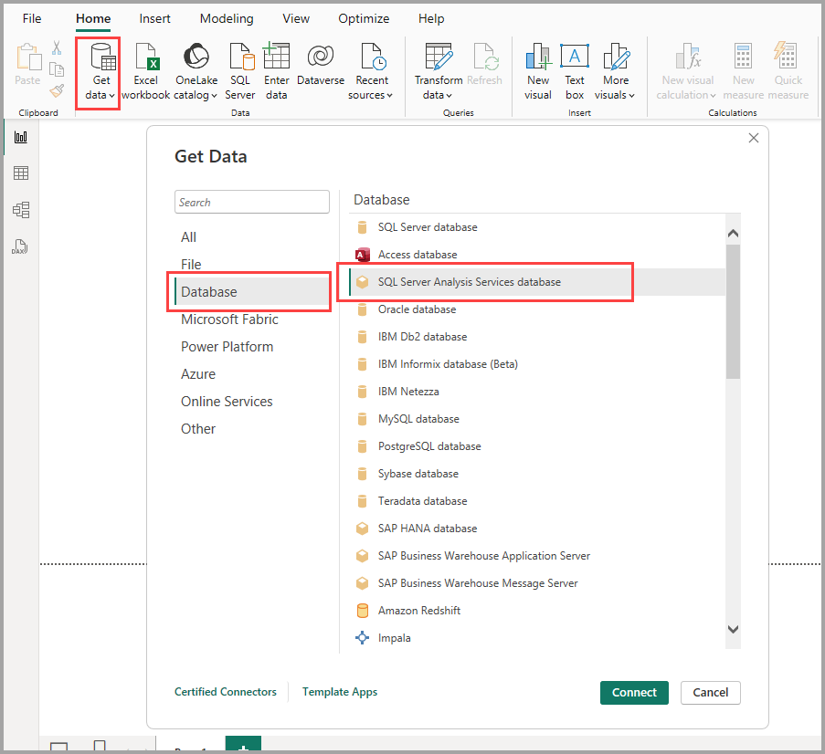
Task: Close the Get Data dialog
Action: pyautogui.click(x=754, y=138)
